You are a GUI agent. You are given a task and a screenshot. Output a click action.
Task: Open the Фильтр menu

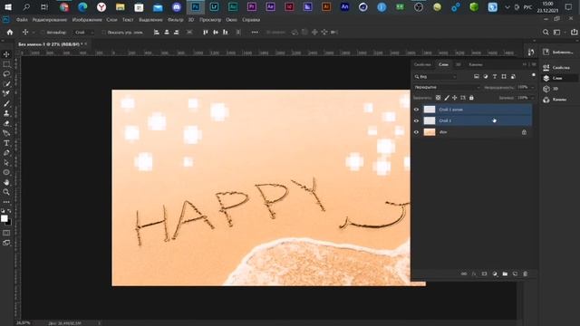click(x=175, y=20)
